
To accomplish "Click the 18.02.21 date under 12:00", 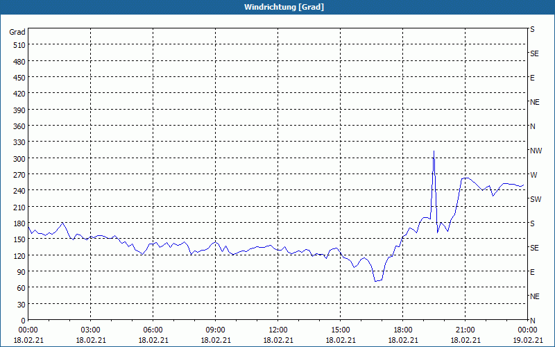I will pos(278,340).
